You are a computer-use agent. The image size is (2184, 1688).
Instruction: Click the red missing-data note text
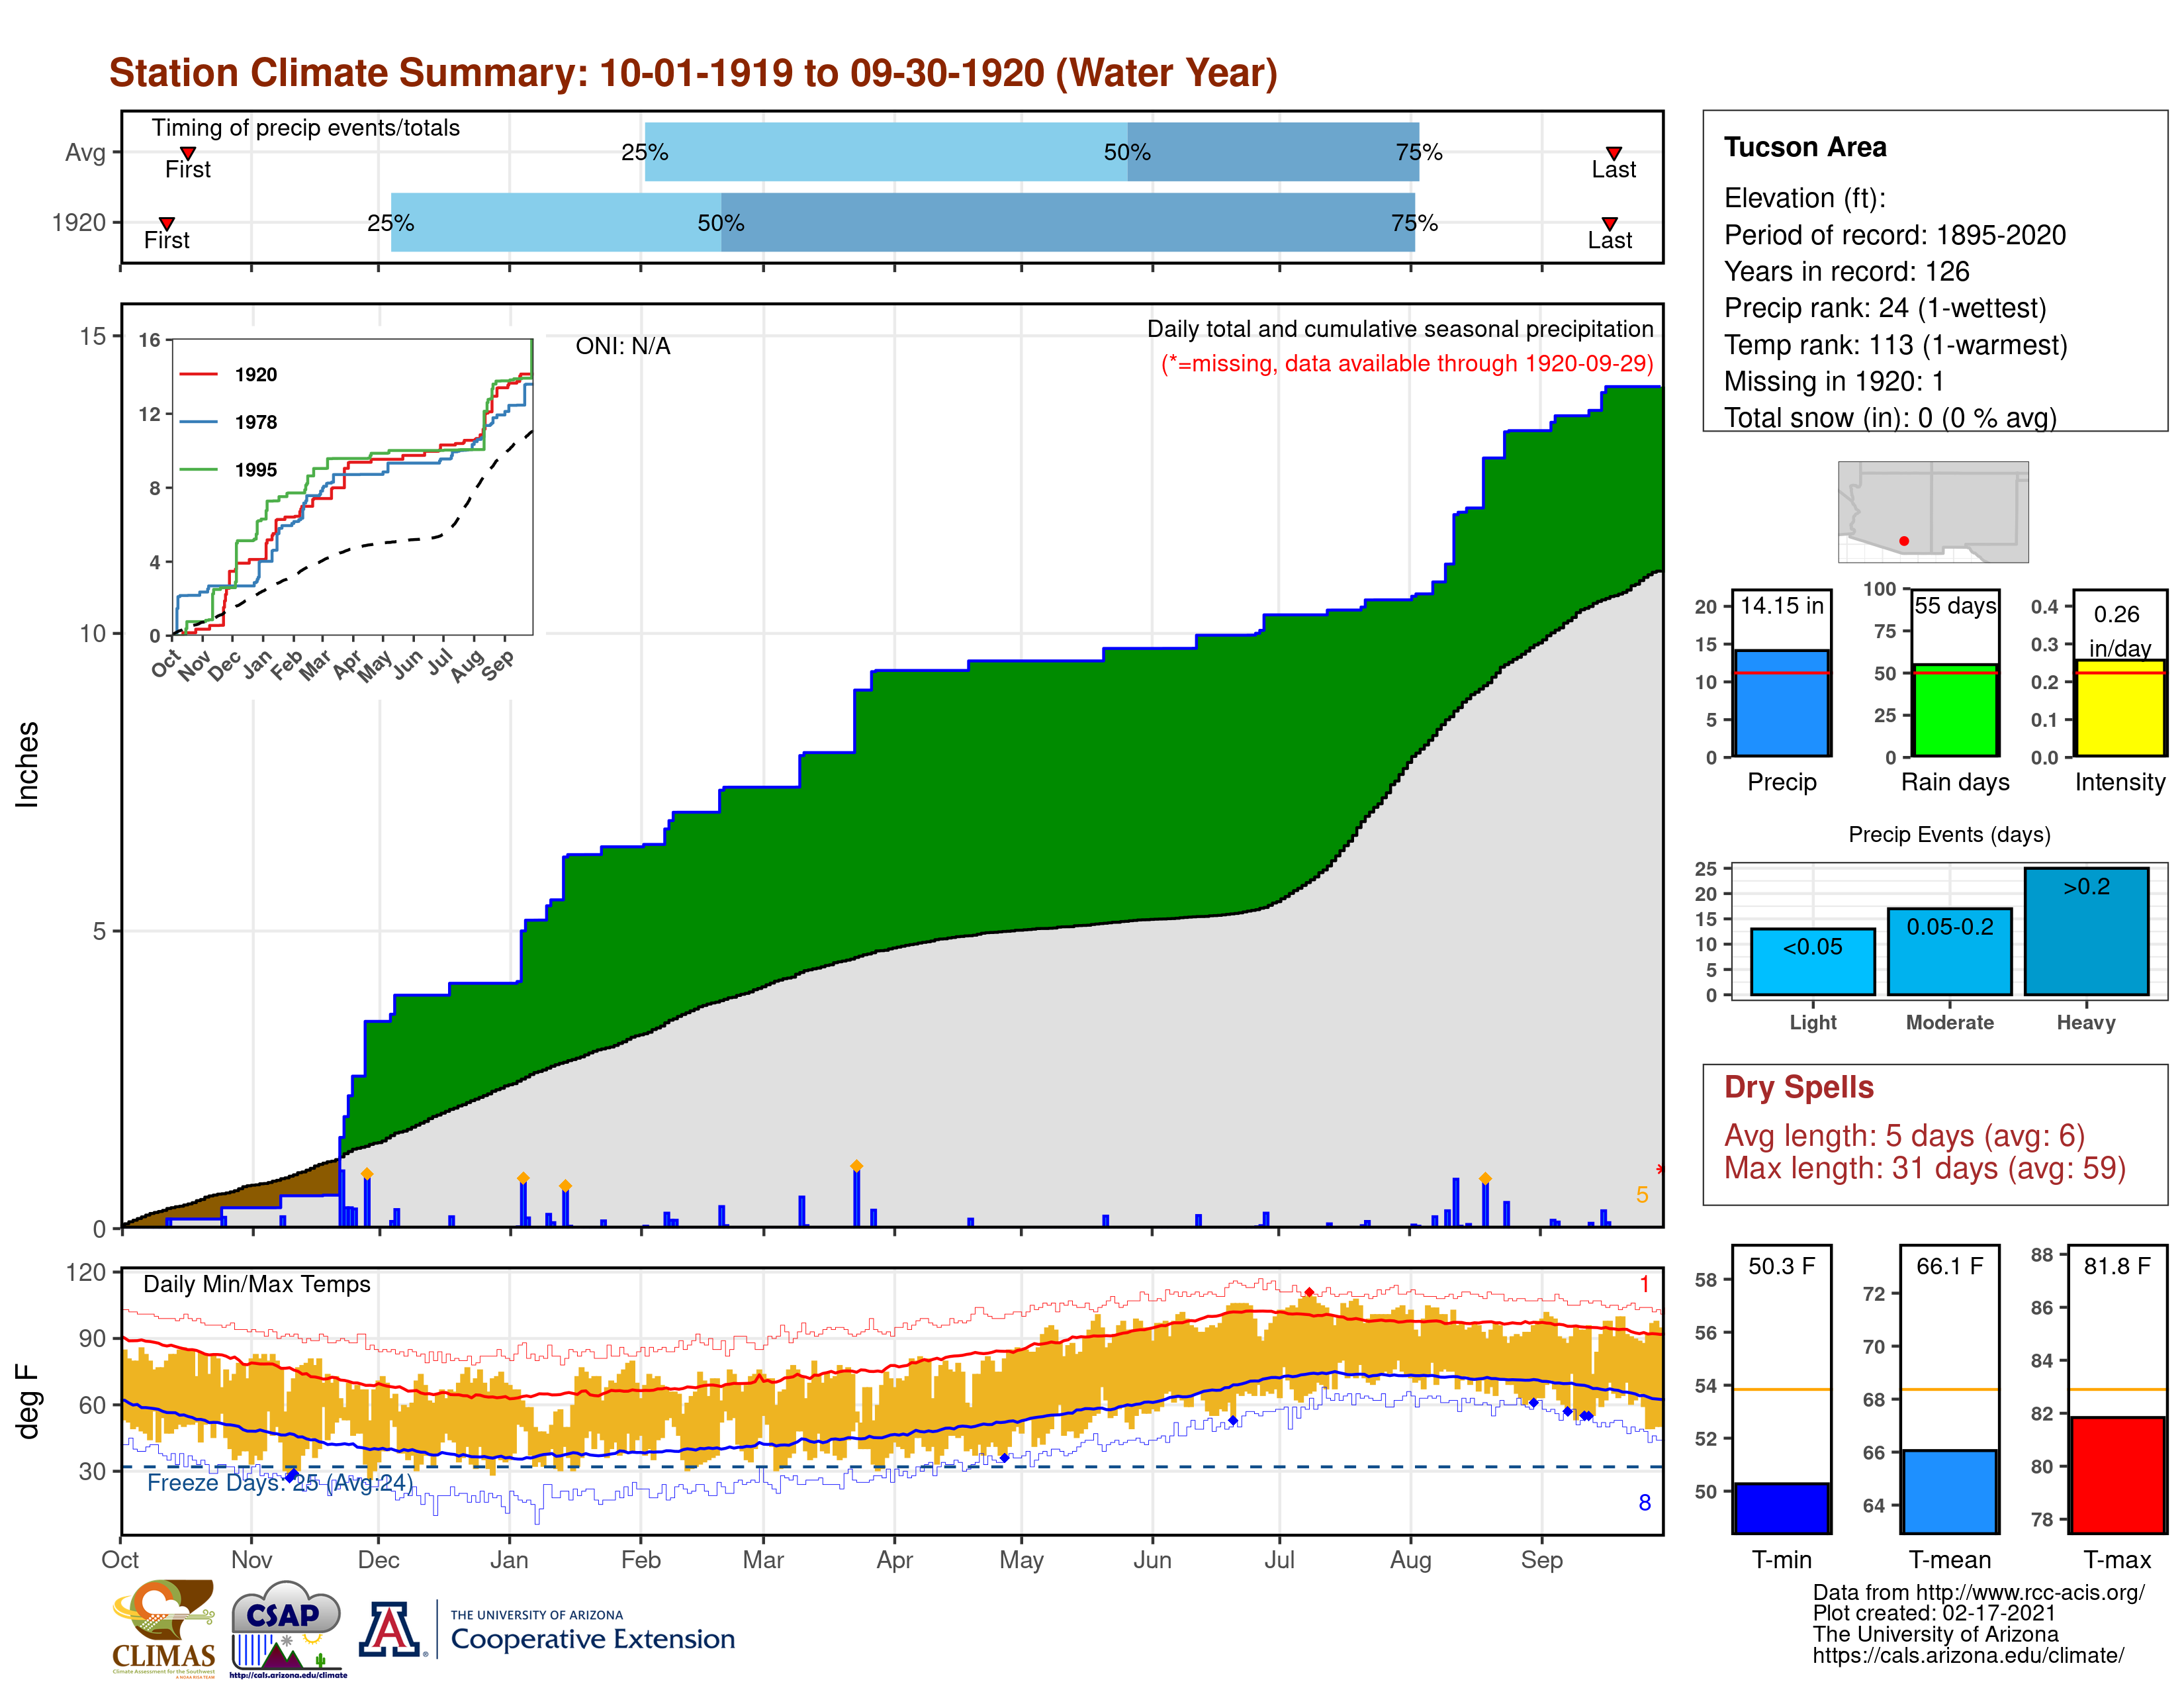coord(1407,364)
